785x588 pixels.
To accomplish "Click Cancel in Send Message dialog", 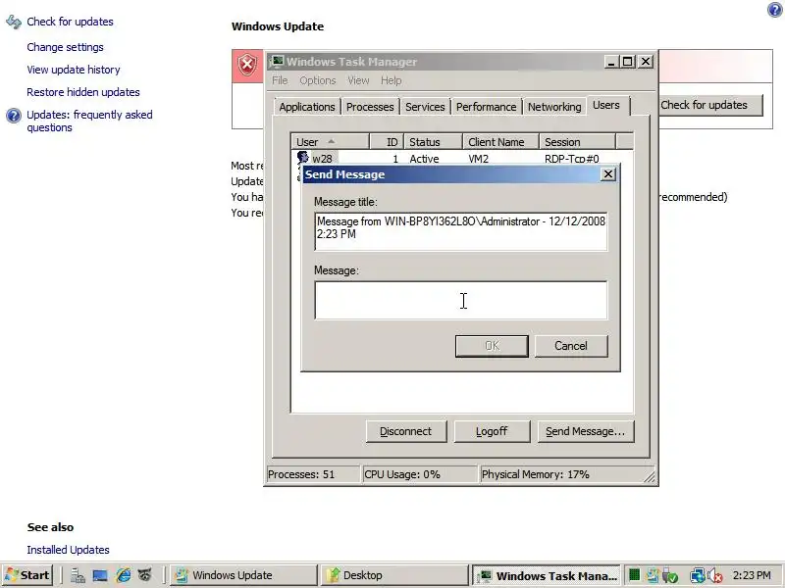I will (571, 346).
